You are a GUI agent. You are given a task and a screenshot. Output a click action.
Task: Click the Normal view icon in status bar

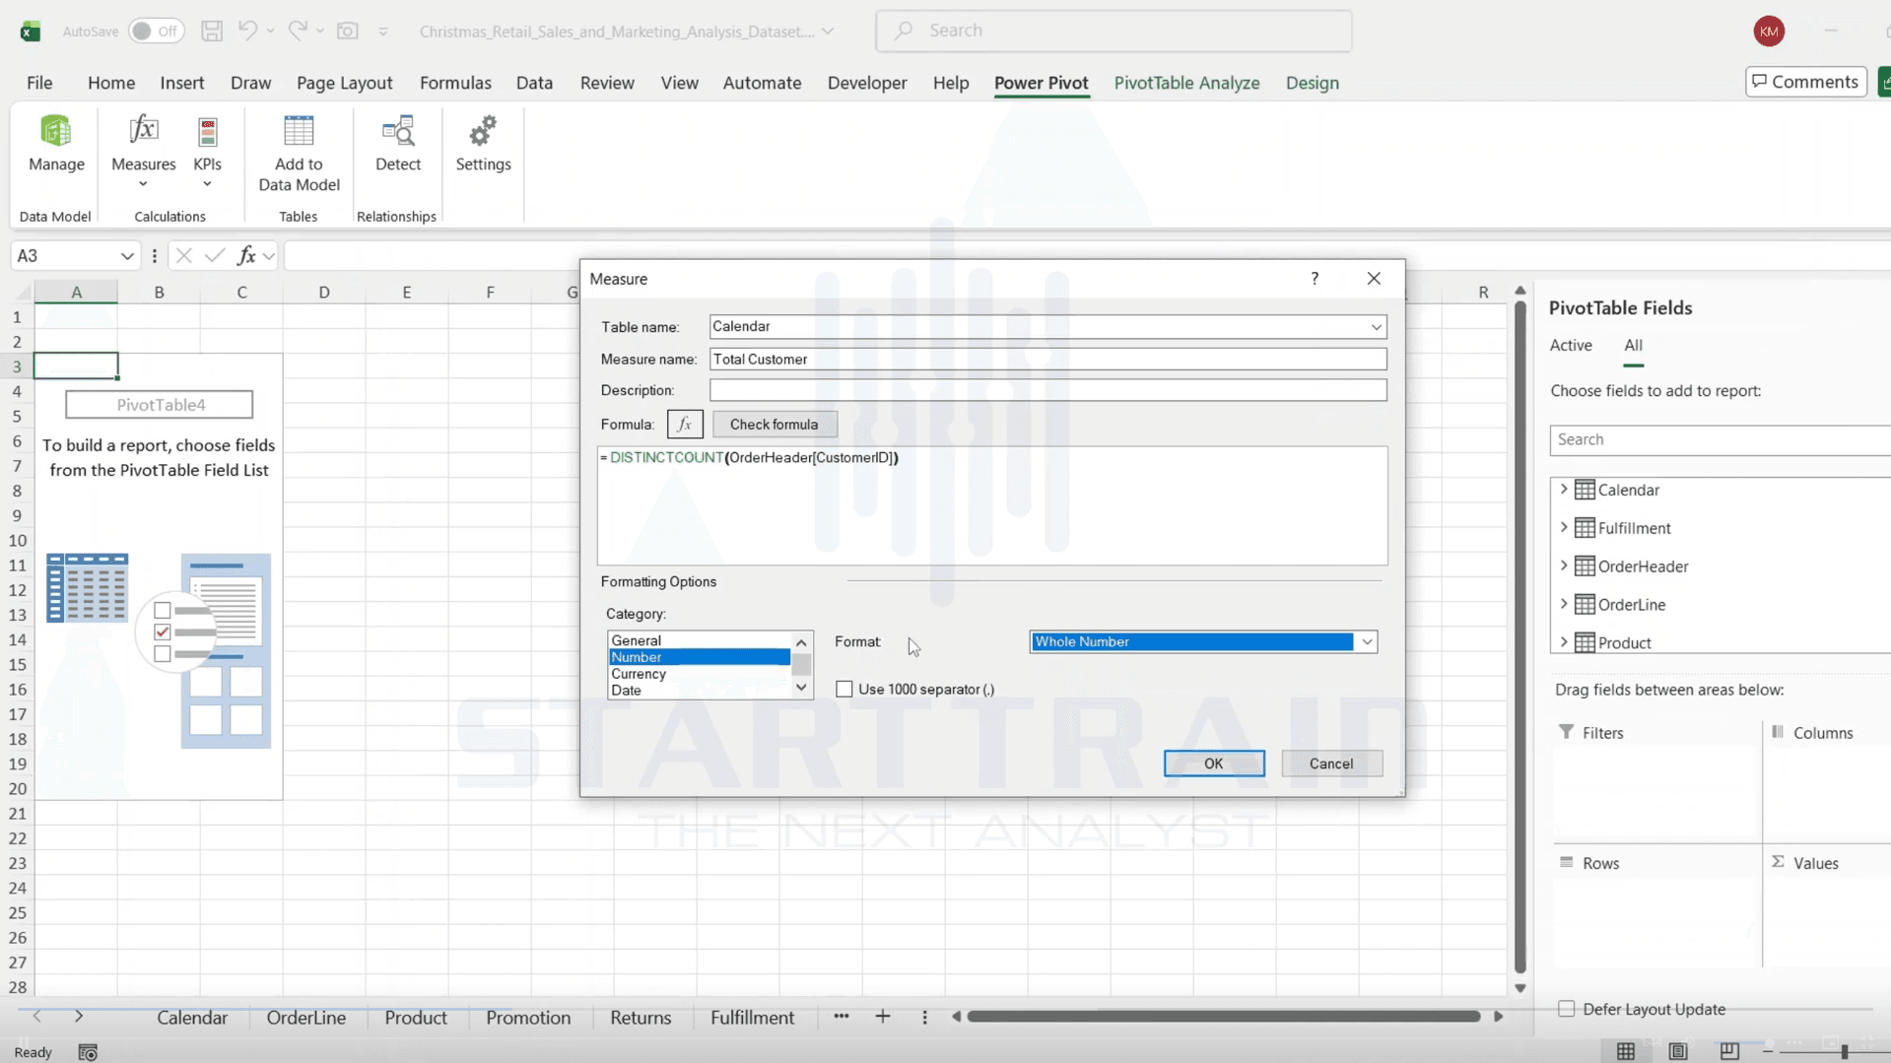1626,1051
